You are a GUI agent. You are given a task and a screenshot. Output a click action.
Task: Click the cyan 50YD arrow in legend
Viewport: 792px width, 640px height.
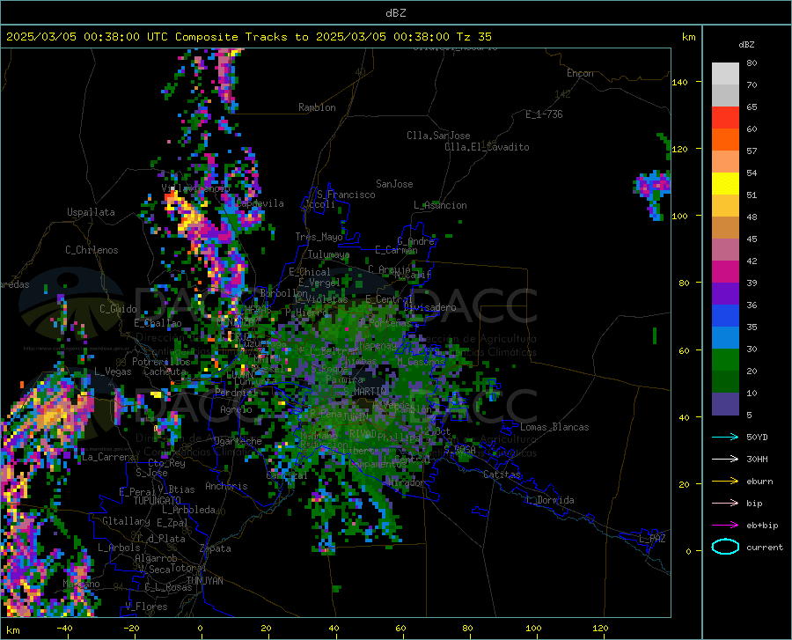tap(725, 437)
